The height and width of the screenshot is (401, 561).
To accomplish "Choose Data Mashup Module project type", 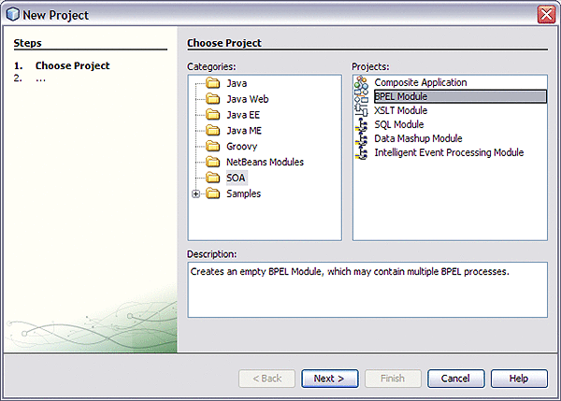I will tap(418, 138).
